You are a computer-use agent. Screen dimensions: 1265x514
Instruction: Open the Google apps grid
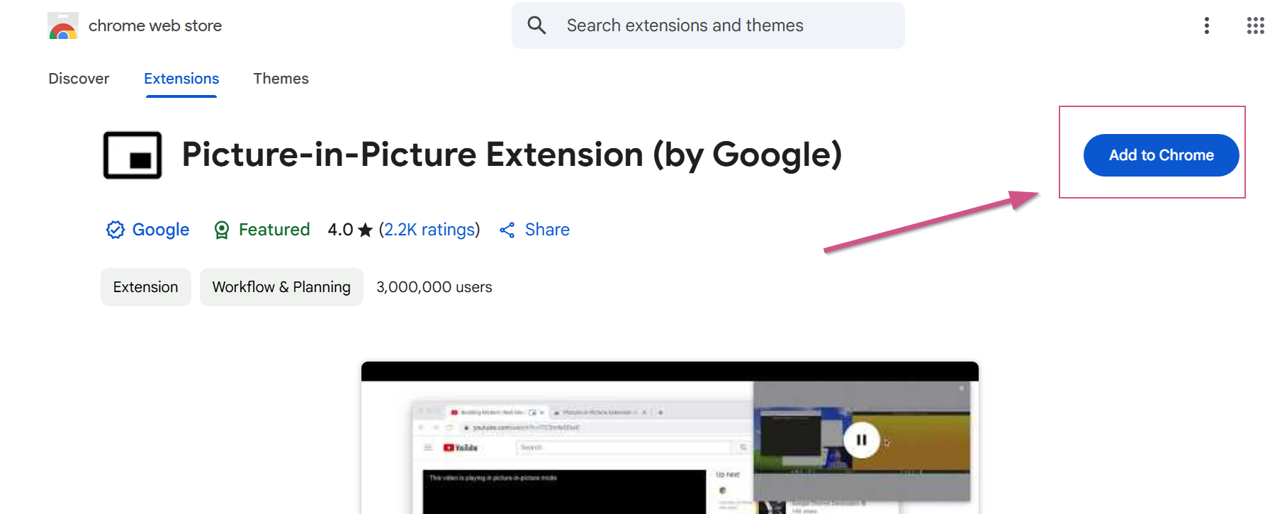pyautogui.click(x=1255, y=26)
